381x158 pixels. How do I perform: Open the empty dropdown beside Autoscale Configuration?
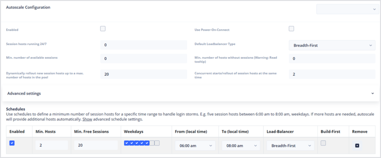point(348,9)
